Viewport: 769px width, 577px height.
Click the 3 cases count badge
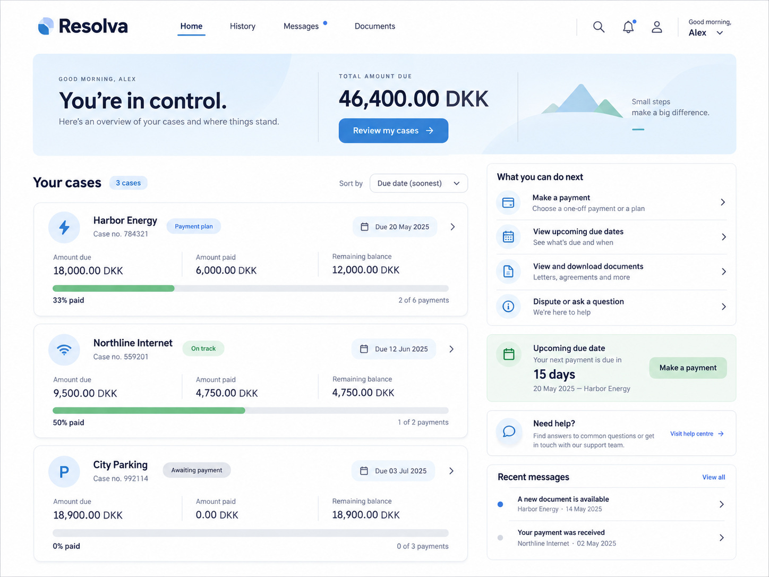click(x=129, y=183)
